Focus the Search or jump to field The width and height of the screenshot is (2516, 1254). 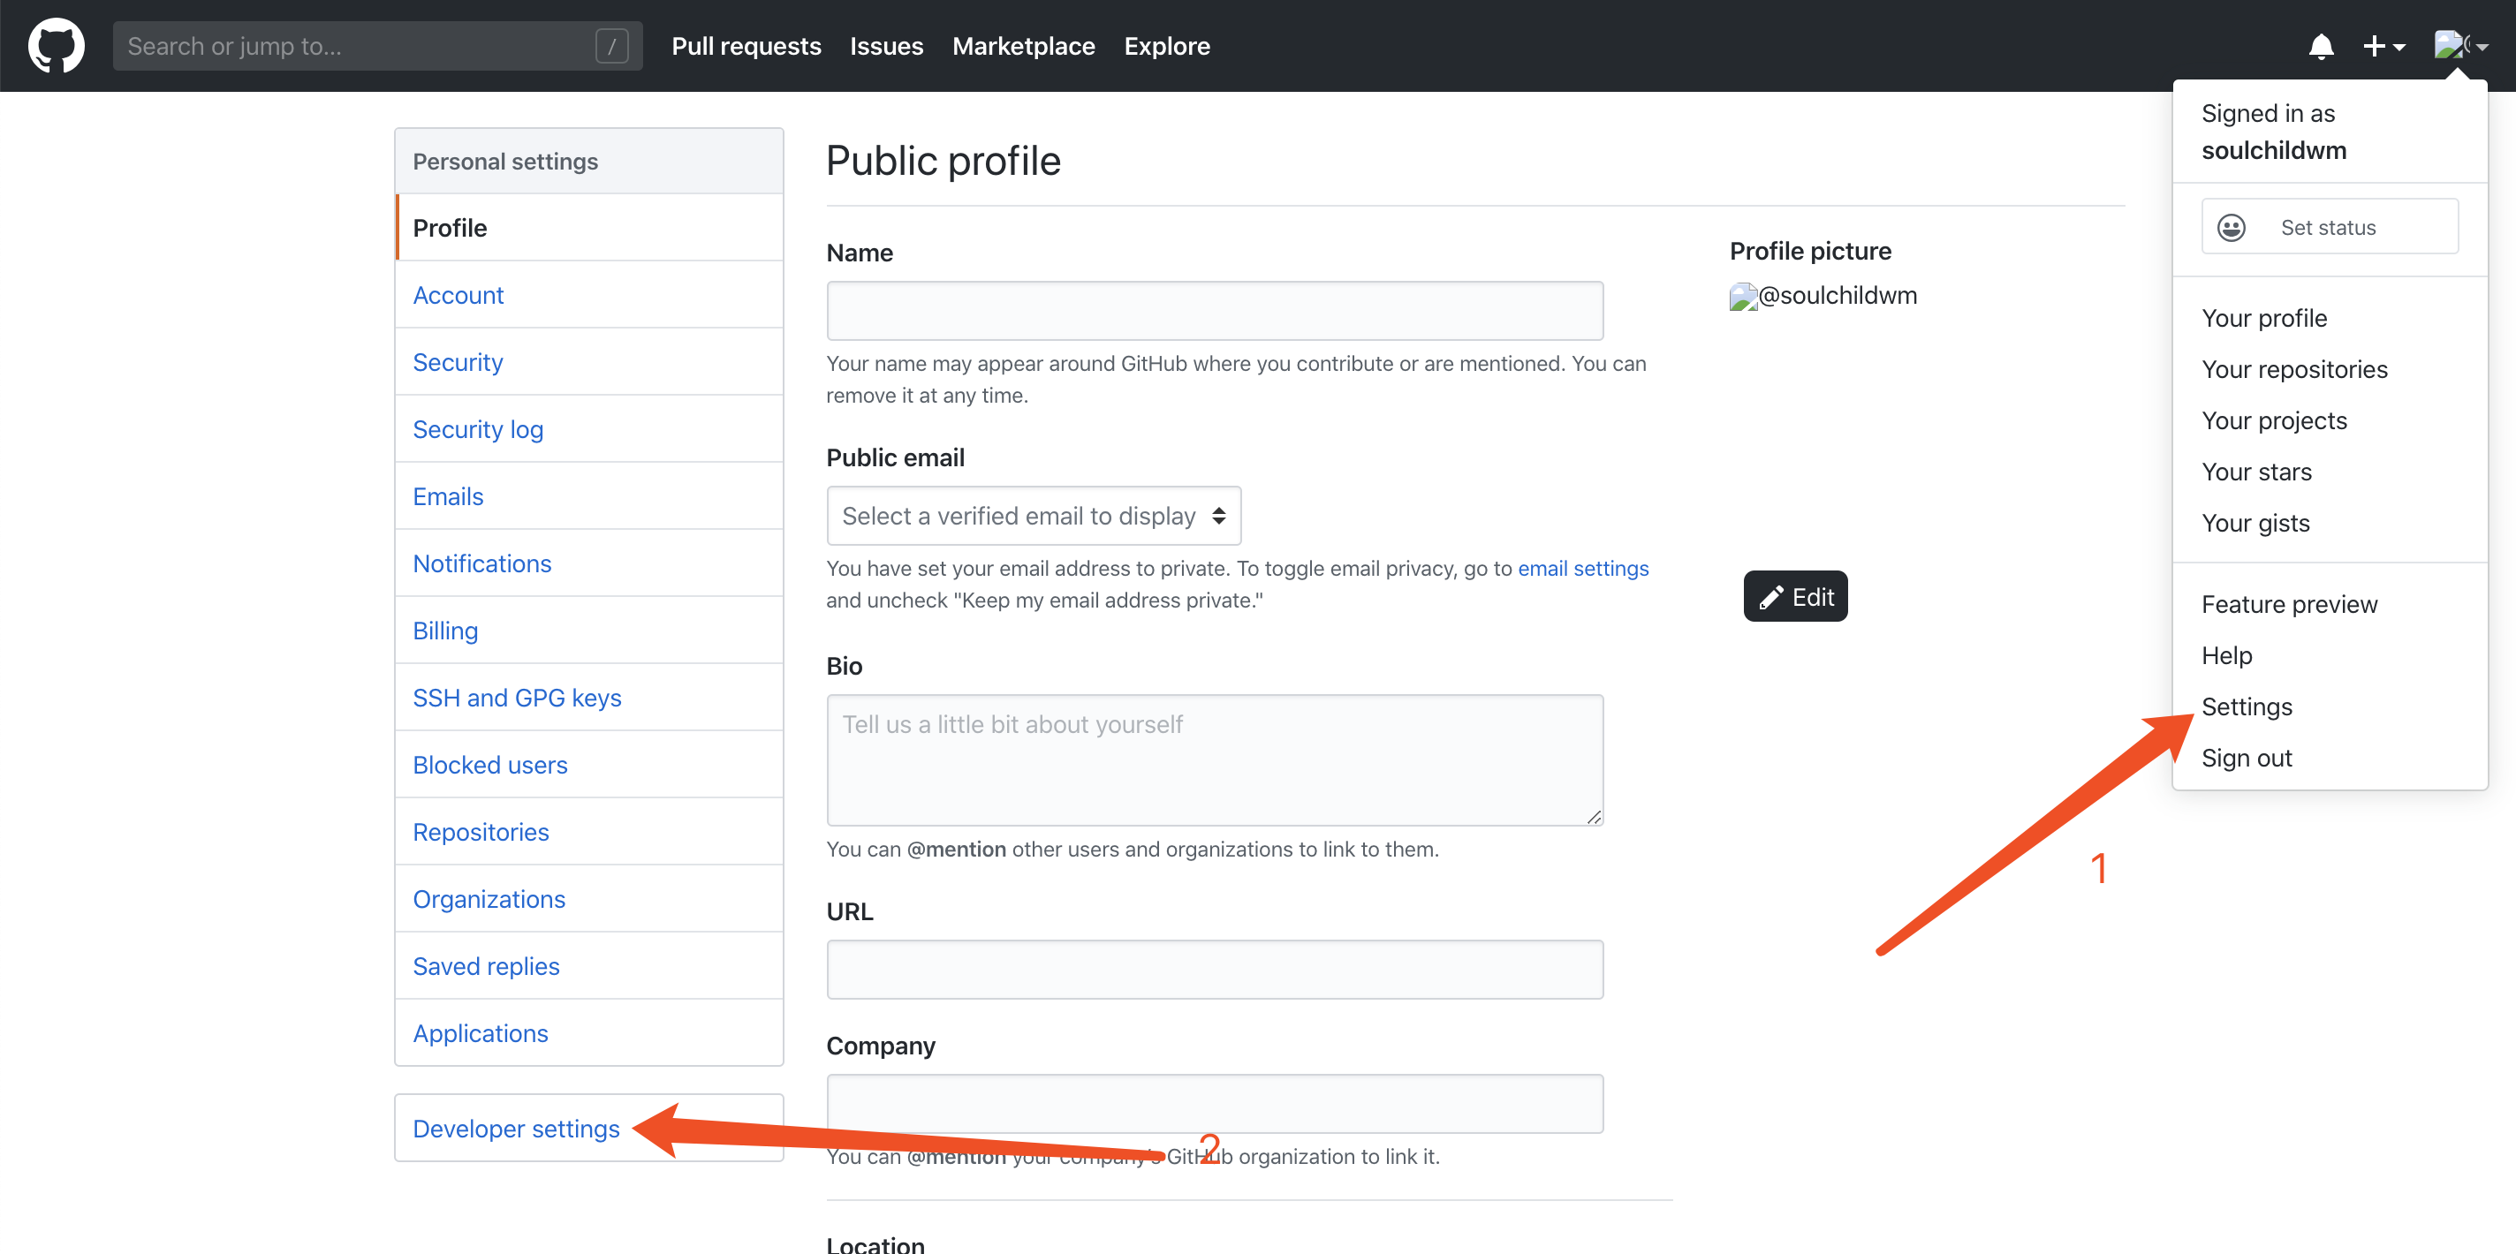click(377, 46)
